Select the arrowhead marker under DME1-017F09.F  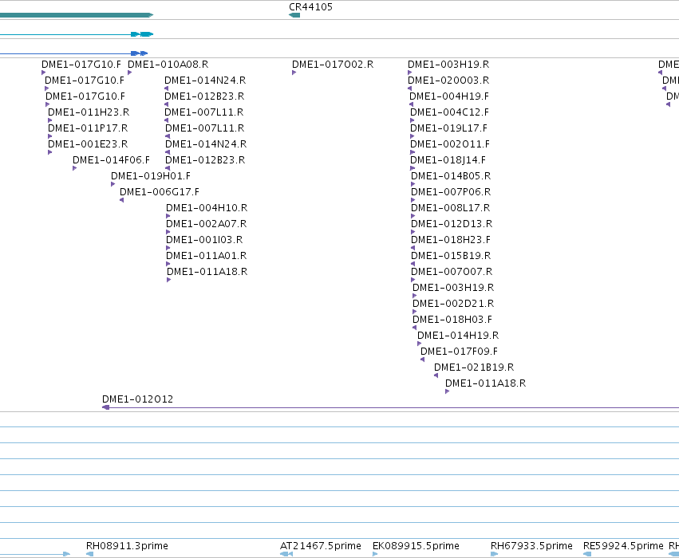pyautogui.click(x=422, y=360)
